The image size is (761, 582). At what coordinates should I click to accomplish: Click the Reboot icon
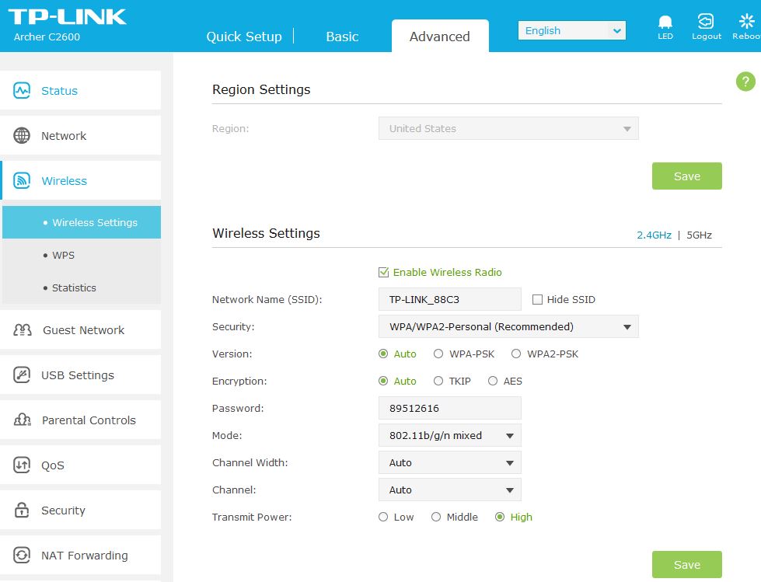click(x=746, y=21)
